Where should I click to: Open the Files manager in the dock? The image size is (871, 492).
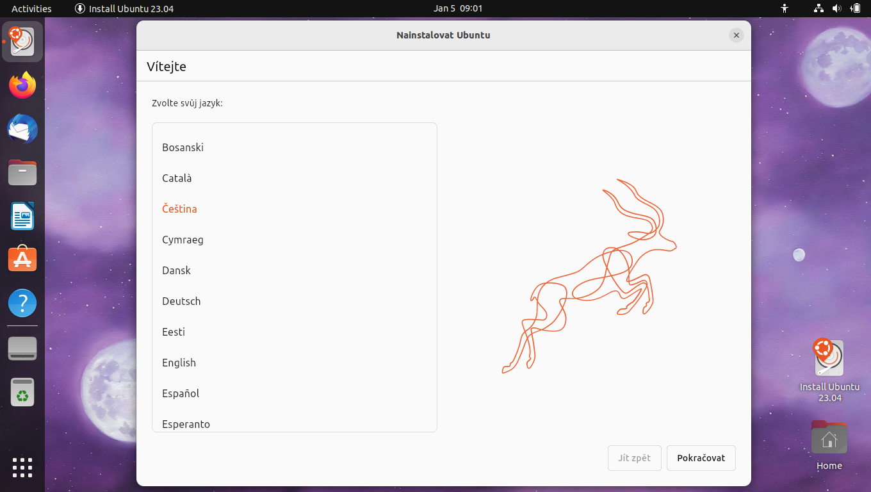pos(22,172)
